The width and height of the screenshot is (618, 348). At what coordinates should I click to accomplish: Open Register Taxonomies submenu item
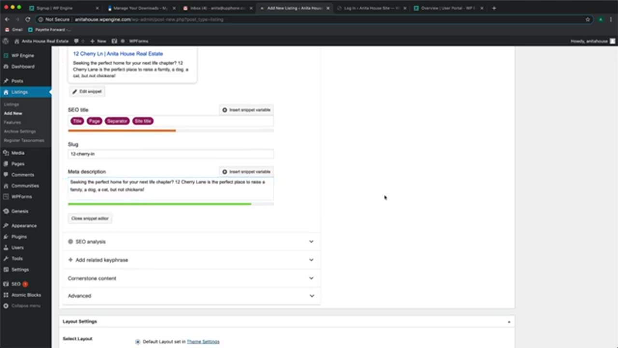[x=24, y=140]
